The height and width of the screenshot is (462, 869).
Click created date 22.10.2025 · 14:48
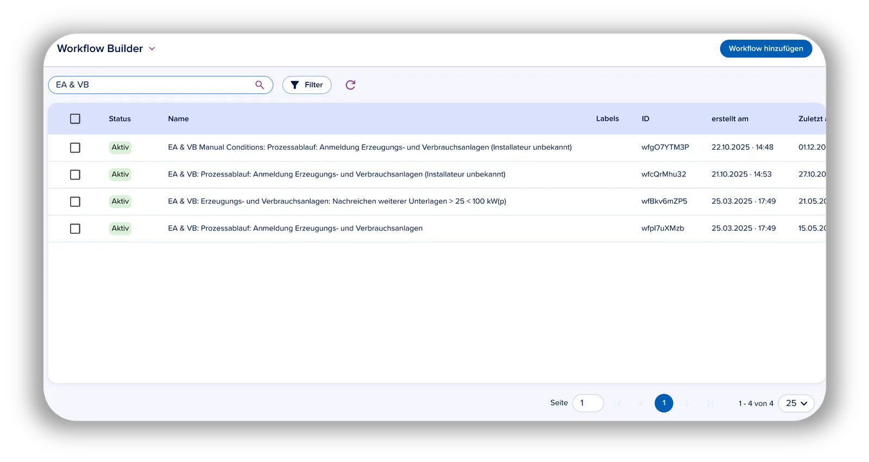click(x=742, y=147)
